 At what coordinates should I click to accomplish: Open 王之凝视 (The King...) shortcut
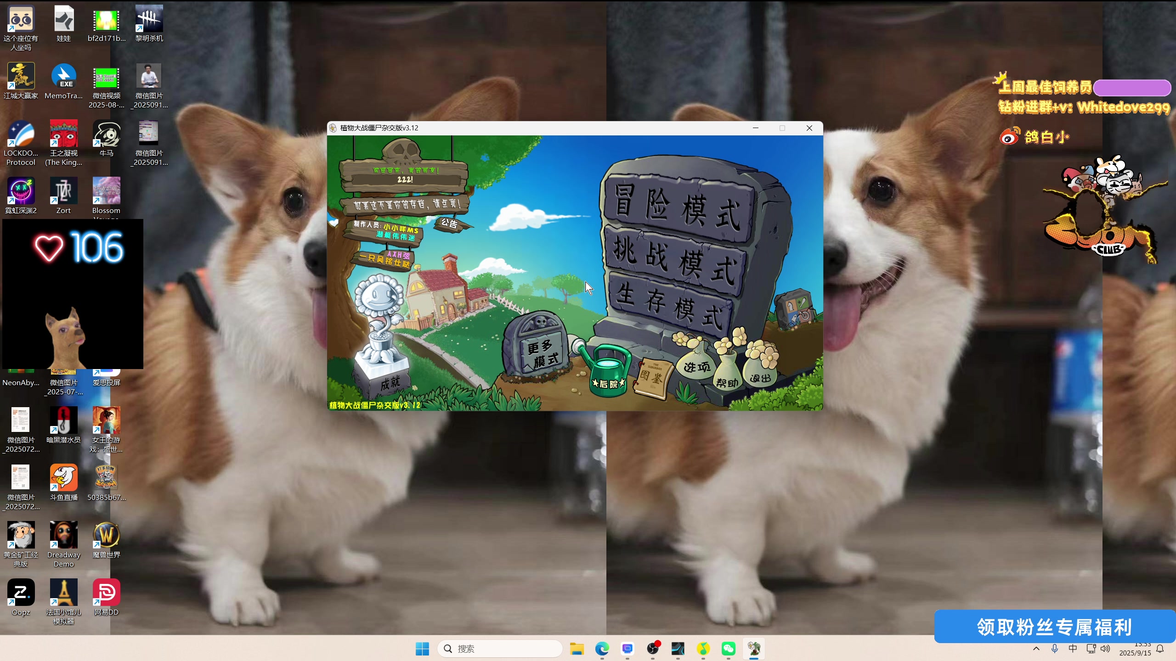63,143
